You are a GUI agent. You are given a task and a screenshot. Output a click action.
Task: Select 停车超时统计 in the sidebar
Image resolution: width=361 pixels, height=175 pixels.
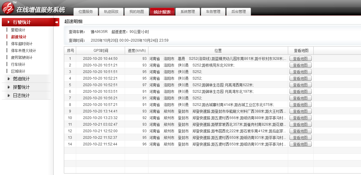(22, 44)
